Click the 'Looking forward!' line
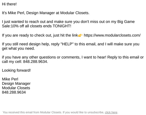 click(16, 70)
